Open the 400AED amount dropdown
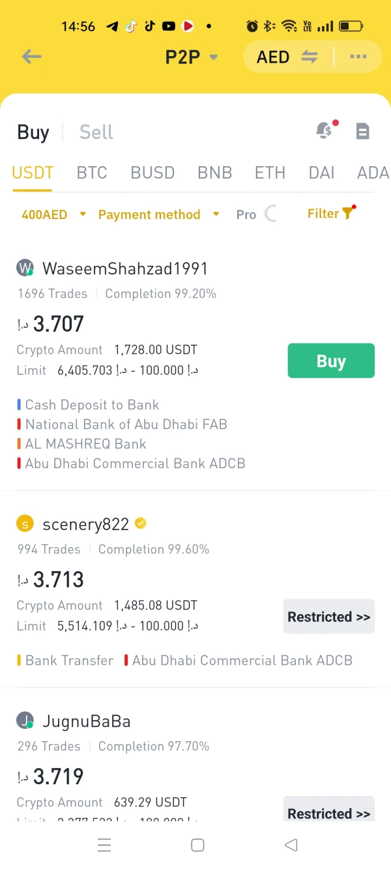Screen dimensions: 391x869 [53, 214]
